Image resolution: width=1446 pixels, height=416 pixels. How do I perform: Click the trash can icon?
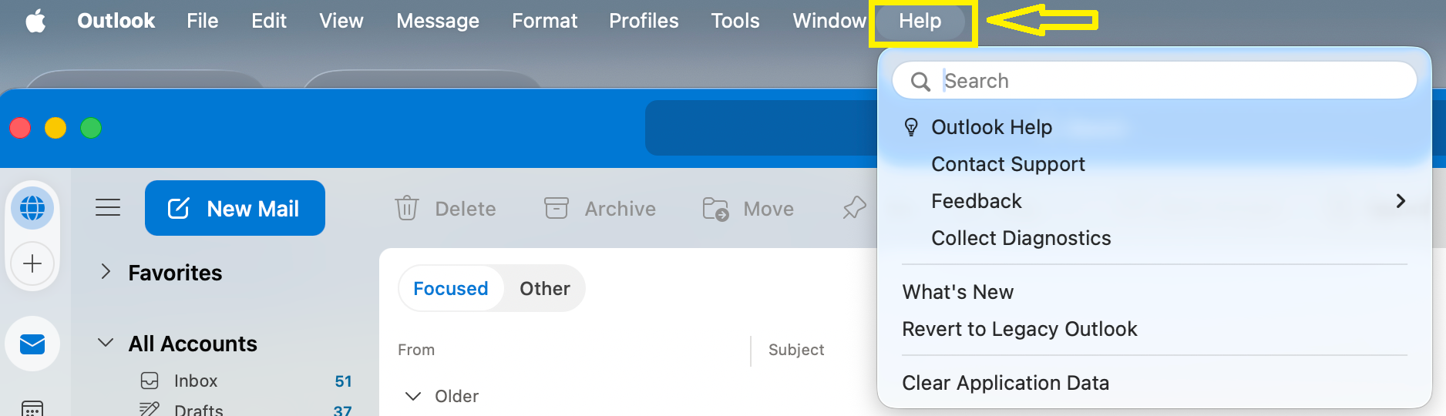click(407, 208)
